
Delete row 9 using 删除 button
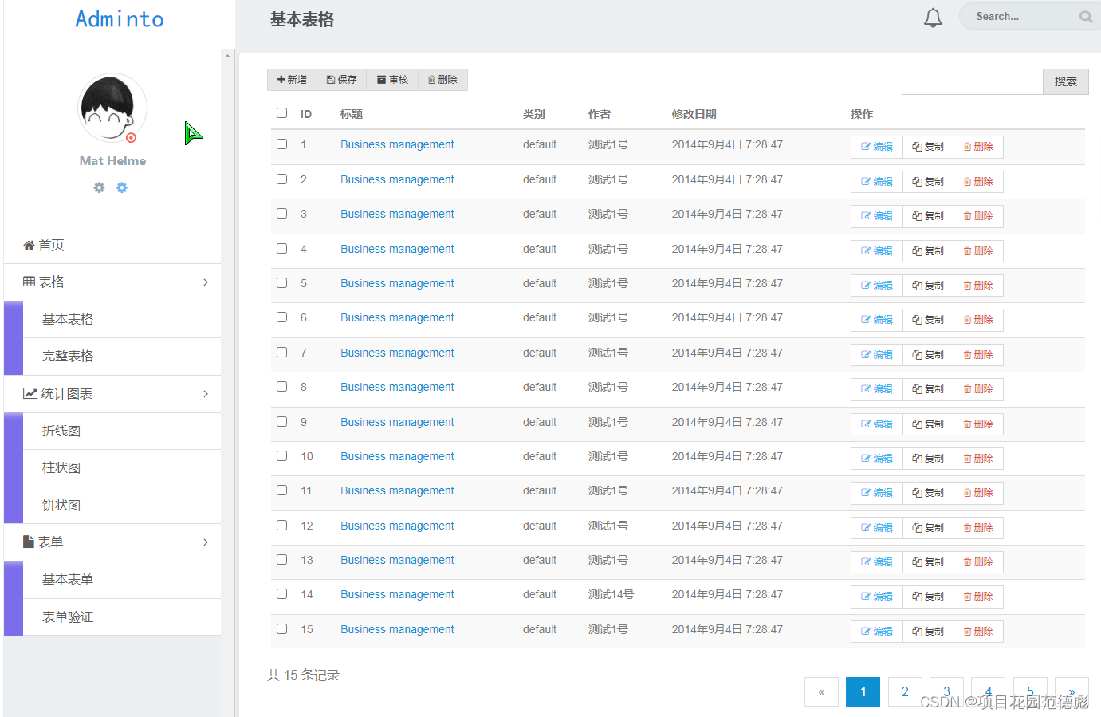[x=978, y=424]
